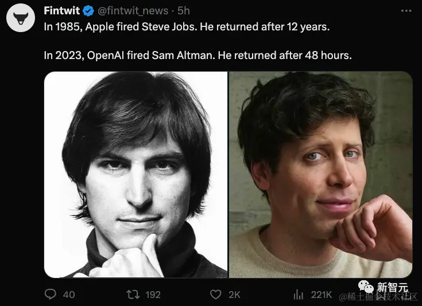Open the Fintwit display name link
422x306 pixels.
coord(62,11)
